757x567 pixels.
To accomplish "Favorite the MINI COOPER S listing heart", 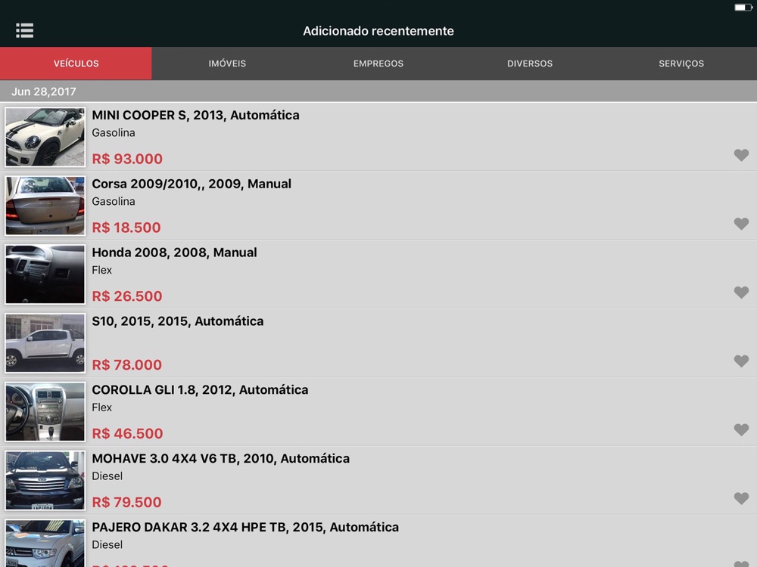I will (x=741, y=155).
